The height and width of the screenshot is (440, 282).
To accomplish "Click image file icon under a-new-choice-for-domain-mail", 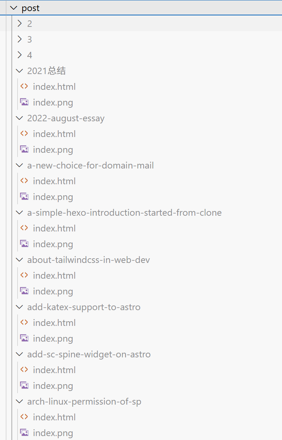I will [24, 197].
